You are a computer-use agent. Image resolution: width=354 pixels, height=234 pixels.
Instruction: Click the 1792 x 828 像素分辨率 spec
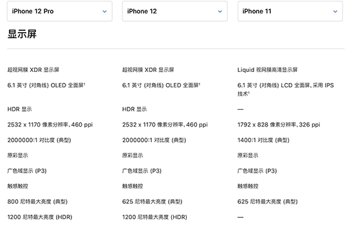click(279, 125)
